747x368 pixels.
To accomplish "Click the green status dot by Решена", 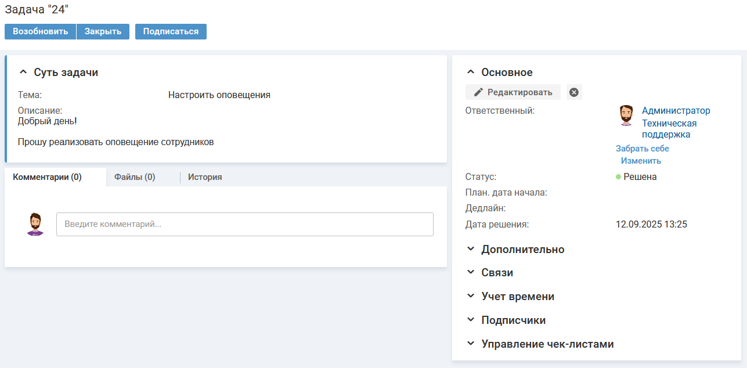I will coord(619,177).
